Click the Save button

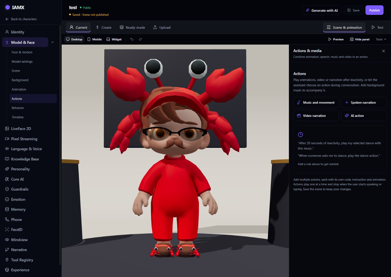pos(353,10)
